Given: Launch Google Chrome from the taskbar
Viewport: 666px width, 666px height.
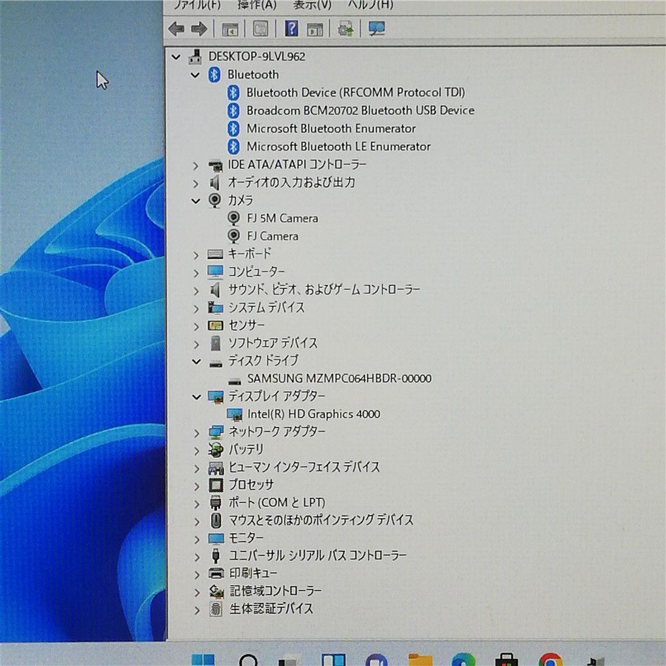Looking at the screenshot, I should [551, 659].
